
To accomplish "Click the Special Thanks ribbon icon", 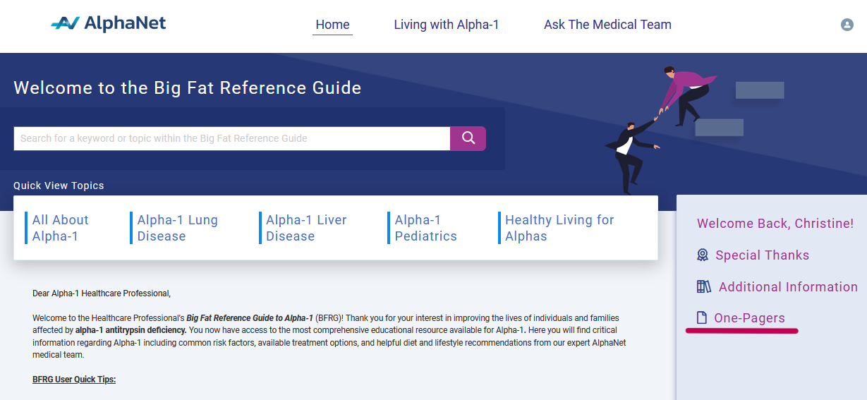I will (703, 255).
